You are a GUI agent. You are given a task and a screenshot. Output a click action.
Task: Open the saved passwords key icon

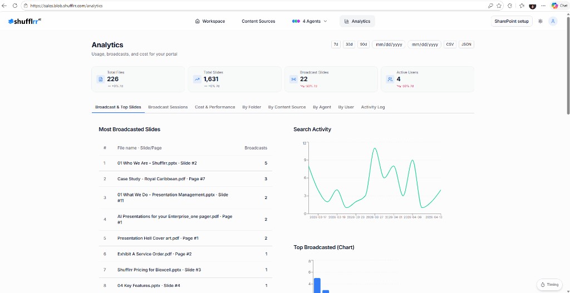(490, 6)
